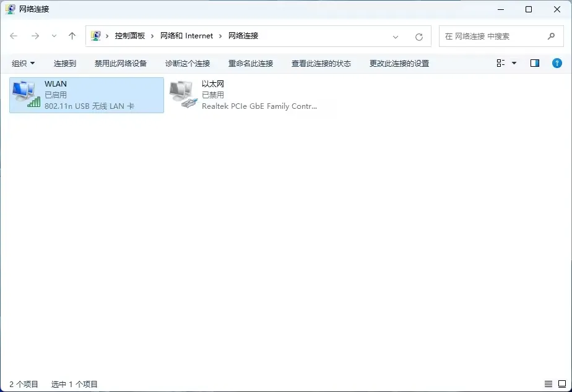Toggle the preview pane icon
572x392 pixels.
tap(534, 62)
